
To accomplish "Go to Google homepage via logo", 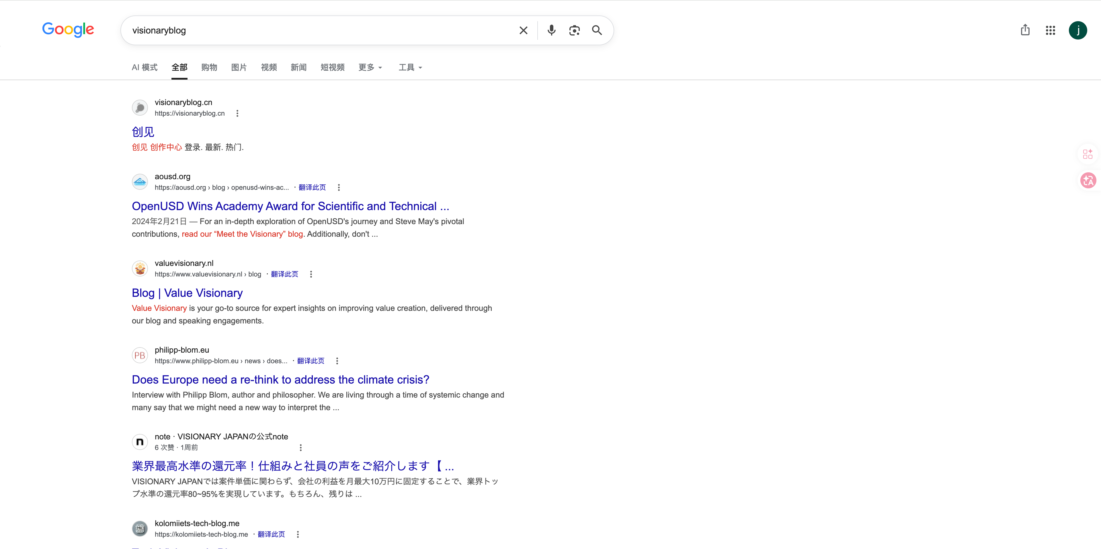I will (68, 30).
